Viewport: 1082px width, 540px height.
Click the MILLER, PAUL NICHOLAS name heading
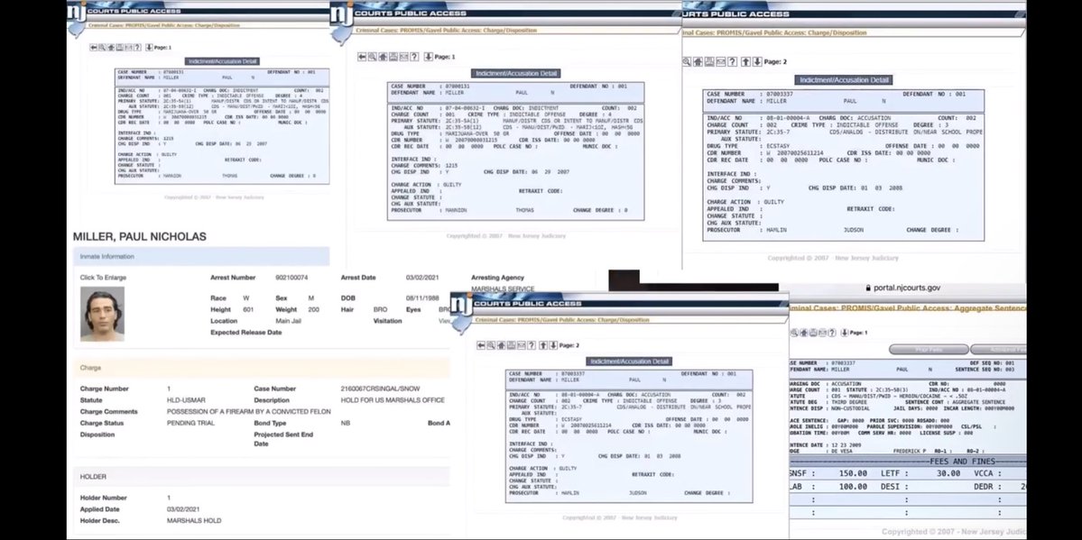tap(139, 236)
